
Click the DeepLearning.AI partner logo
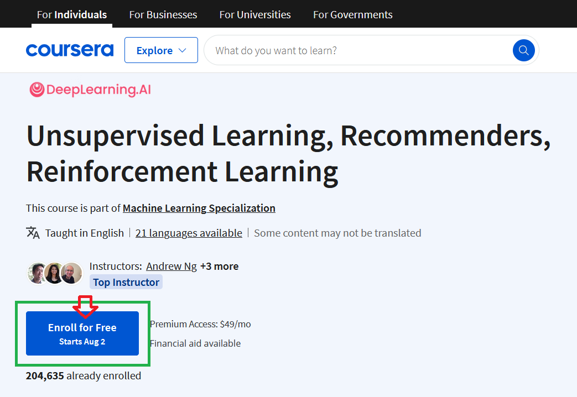point(90,90)
